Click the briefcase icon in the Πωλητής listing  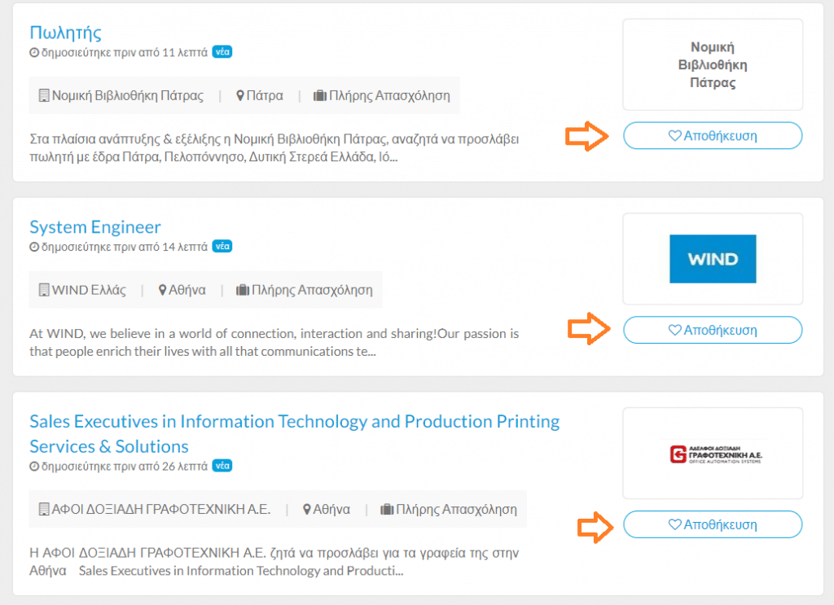click(319, 96)
